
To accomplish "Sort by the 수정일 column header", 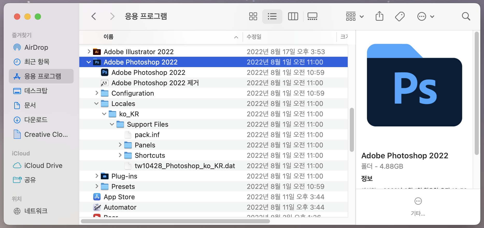I will click(x=254, y=37).
